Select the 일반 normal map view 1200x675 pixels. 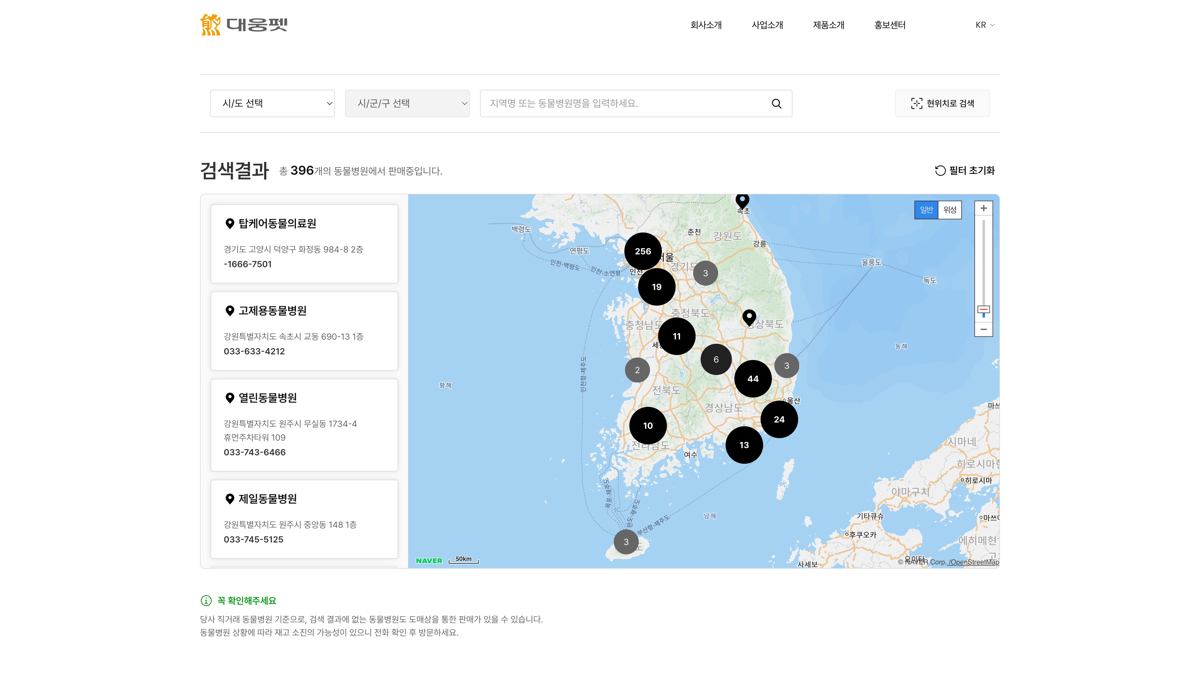tap(926, 210)
